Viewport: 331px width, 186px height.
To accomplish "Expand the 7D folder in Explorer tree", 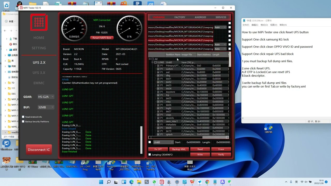I will (5, 83).
